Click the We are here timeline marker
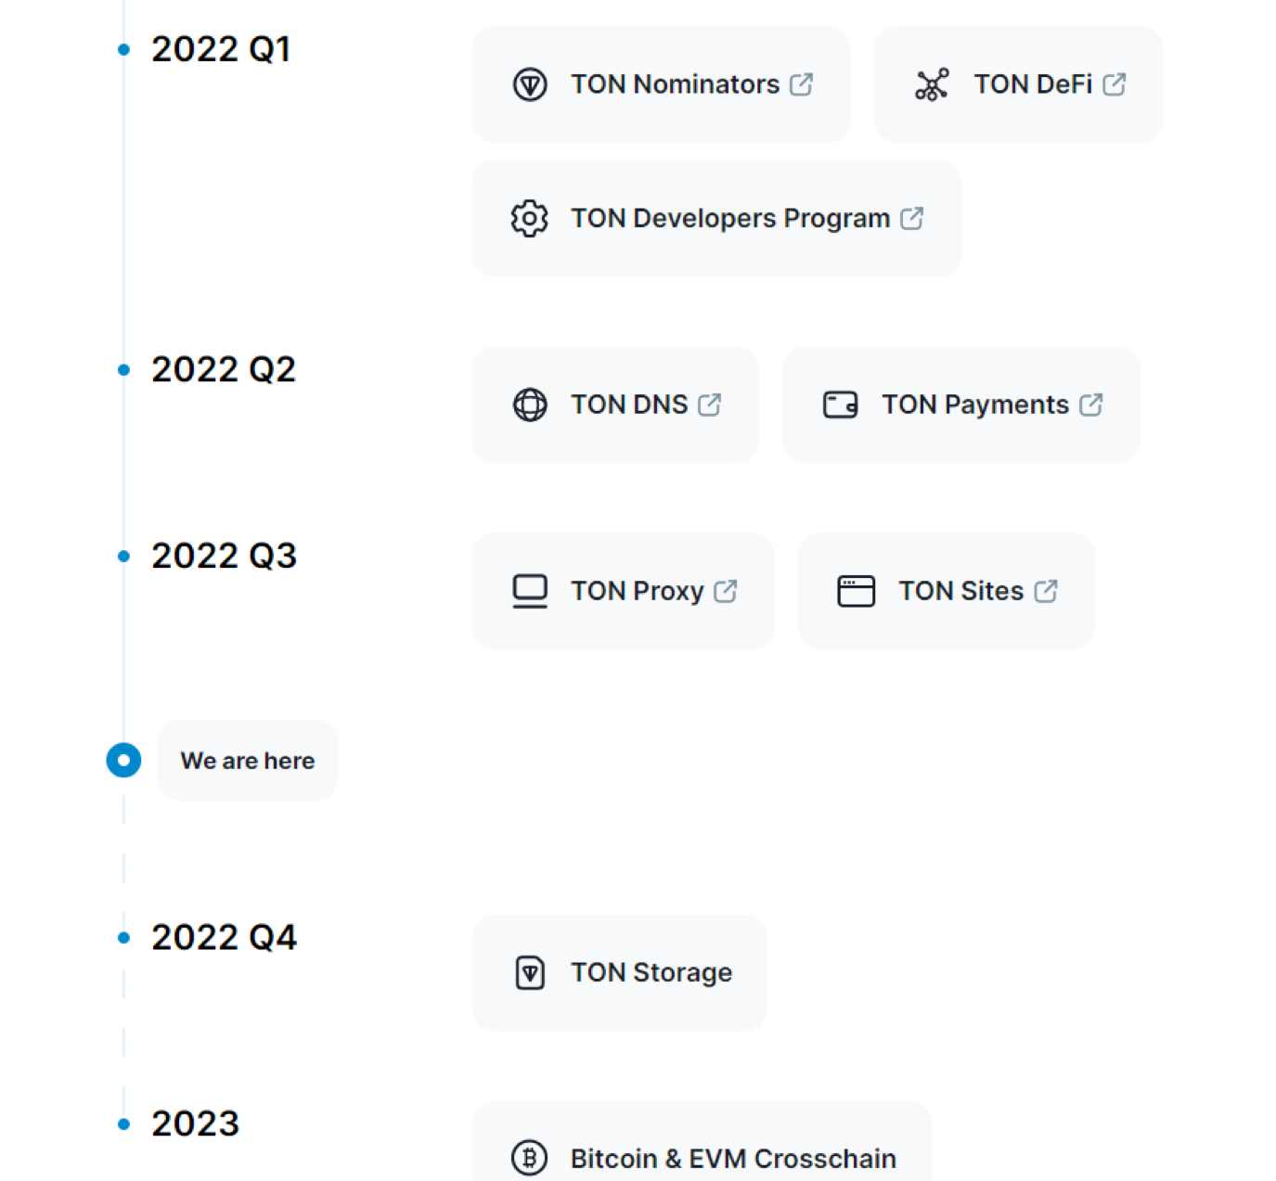 pos(123,760)
